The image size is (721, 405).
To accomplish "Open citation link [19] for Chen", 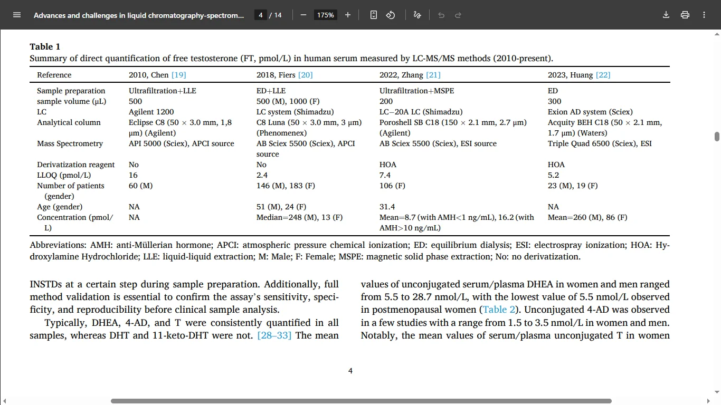I will coord(178,75).
